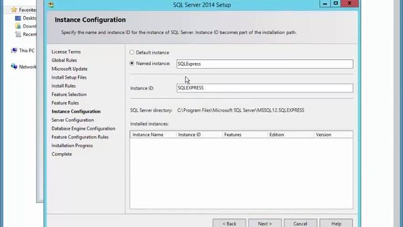Click the Recent places icon in Explorer

point(18,34)
